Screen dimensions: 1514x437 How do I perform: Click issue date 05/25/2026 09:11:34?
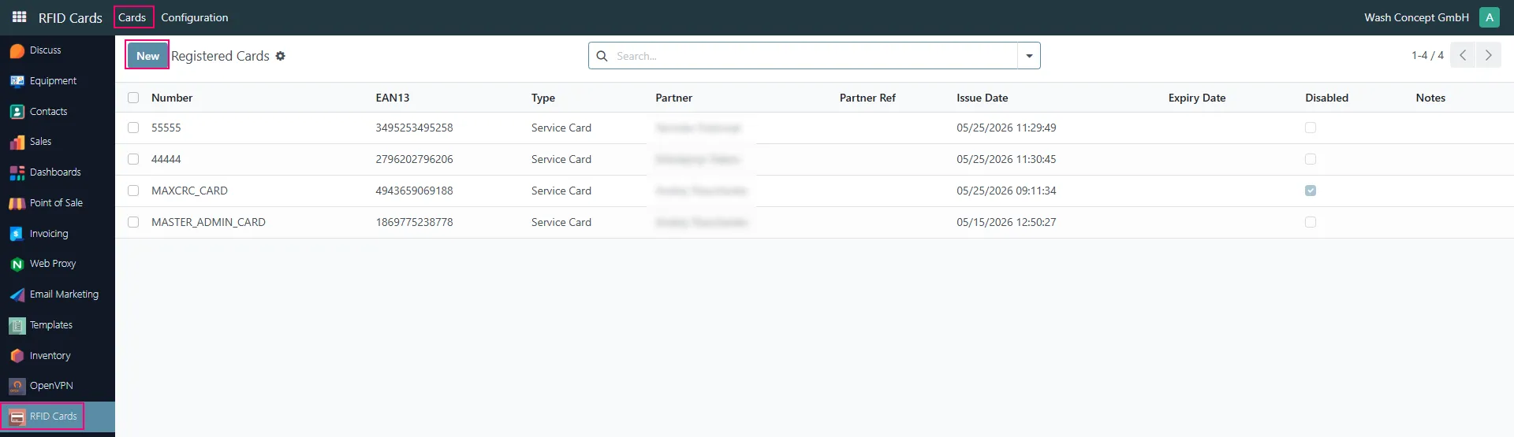pos(1006,191)
